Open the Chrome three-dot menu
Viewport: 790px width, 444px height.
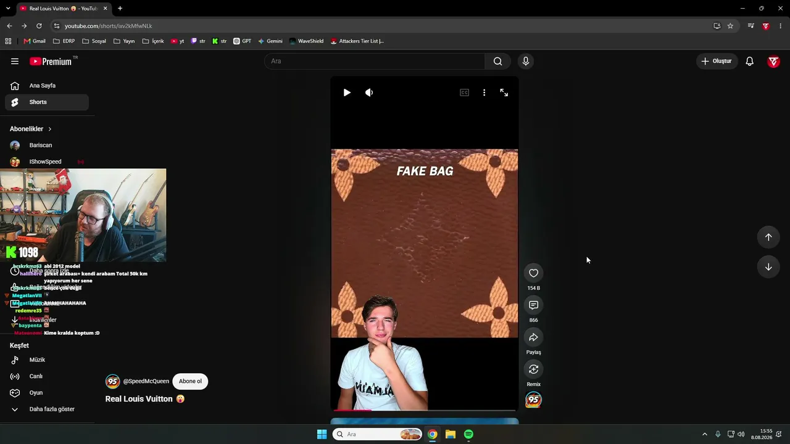pos(781,26)
